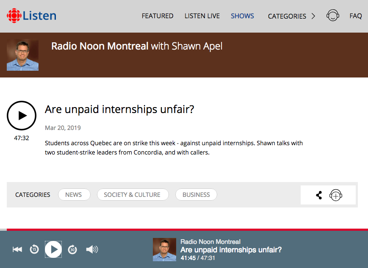The image size is (368, 268).
Task: Share this episode using the share icon
Action: (x=319, y=195)
